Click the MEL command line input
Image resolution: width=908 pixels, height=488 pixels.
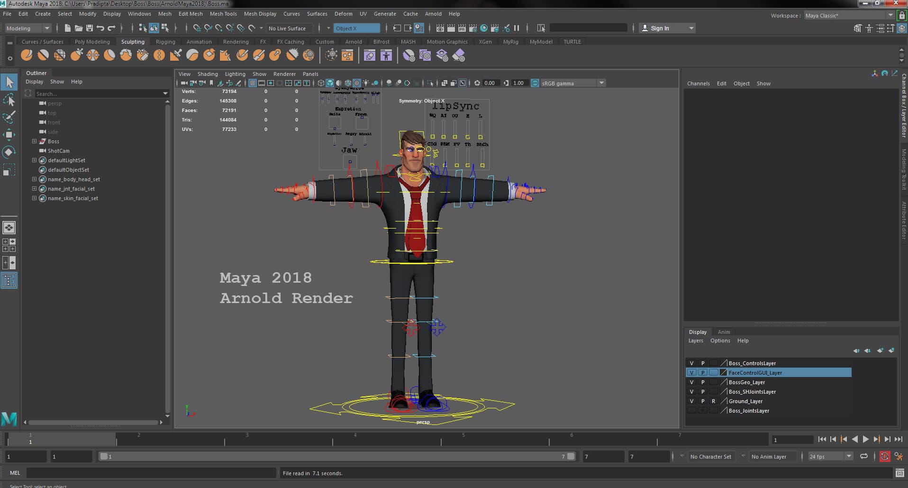click(151, 473)
